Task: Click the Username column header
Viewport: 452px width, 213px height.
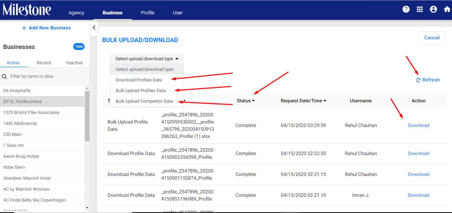Action: 361,101
